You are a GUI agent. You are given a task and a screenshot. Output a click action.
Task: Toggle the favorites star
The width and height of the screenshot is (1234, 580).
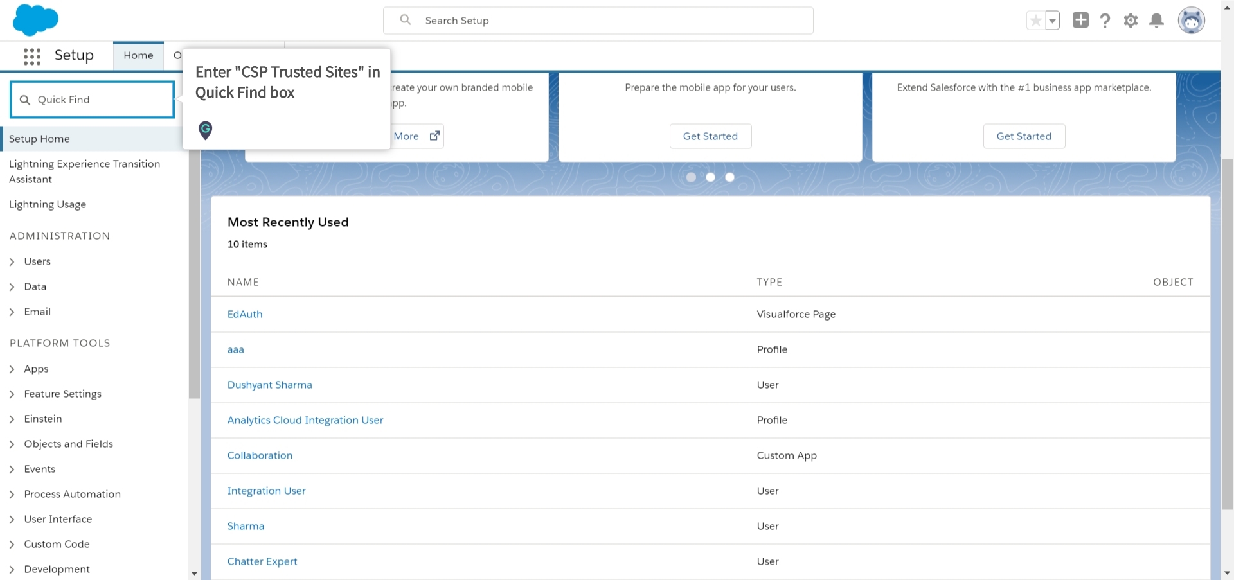[x=1034, y=20]
